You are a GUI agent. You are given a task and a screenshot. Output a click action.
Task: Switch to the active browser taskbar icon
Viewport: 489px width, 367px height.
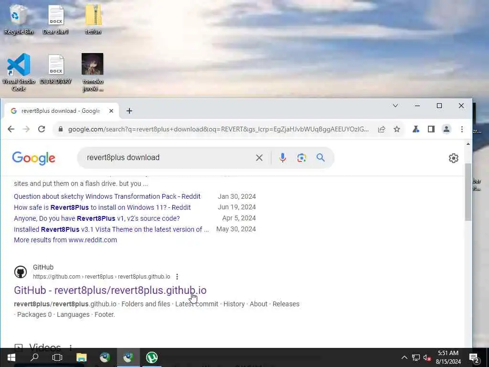pos(128,357)
